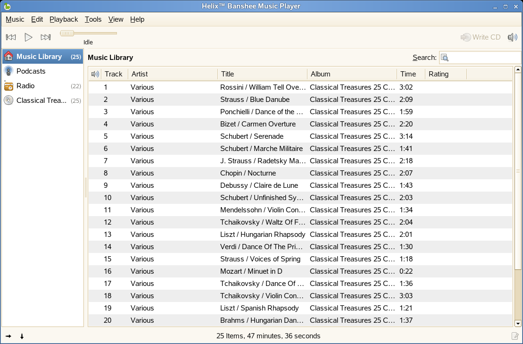This screenshot has width=523, height=344.
Task: Select Tchaikovsky / Waltz Of track 12
Action: 300,222
